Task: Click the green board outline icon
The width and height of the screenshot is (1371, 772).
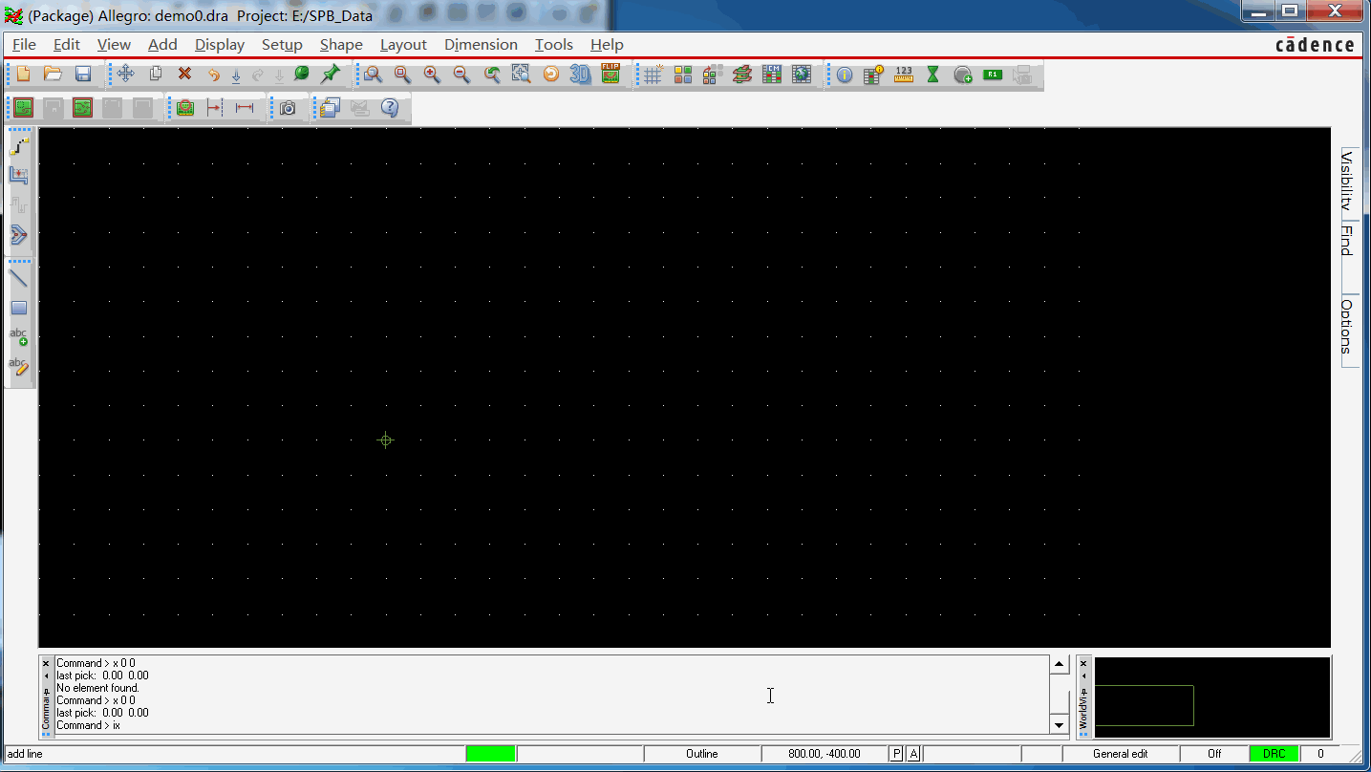Action: (x=23, y=108)
